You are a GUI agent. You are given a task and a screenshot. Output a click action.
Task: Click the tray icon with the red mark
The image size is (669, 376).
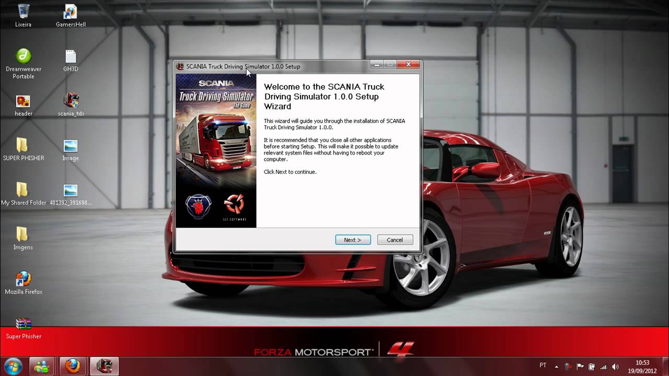[x=568, y=367]
